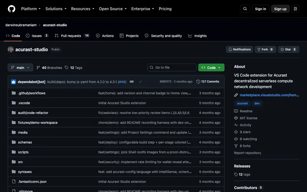Image resolution: width=307 pixels, height=192 pixels.
Task: Click the syntaxes folder icon
Action: 14,172
